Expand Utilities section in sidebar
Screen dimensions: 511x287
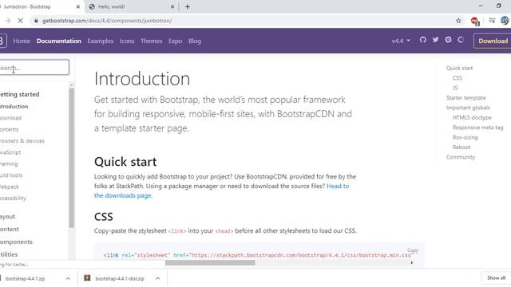(9, 254)
